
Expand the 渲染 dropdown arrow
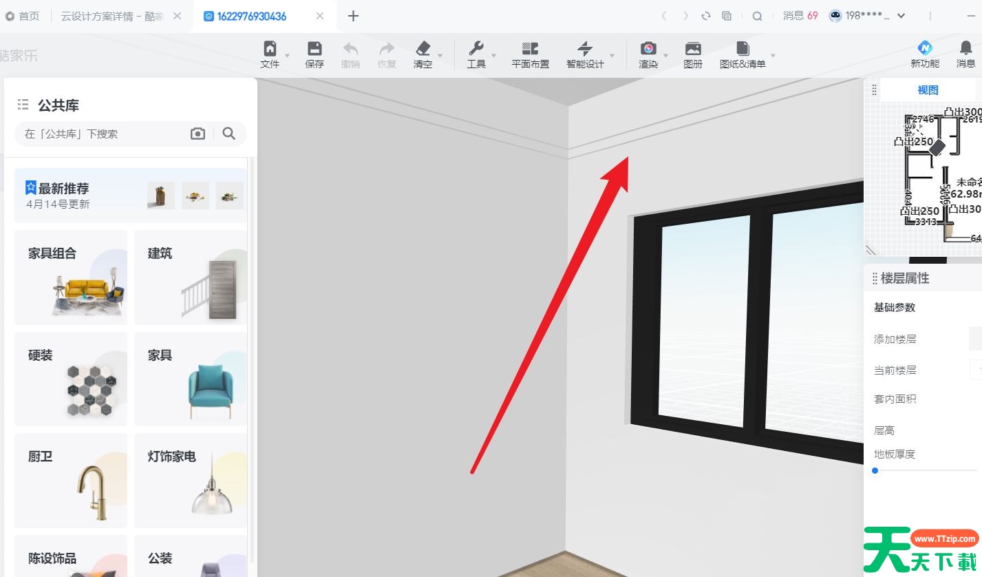(666, 56)
